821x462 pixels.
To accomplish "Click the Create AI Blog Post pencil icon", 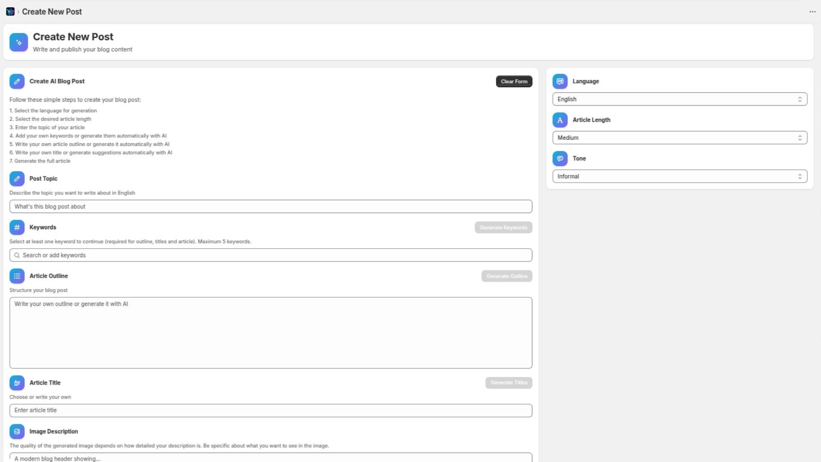I will coord(17,81).
